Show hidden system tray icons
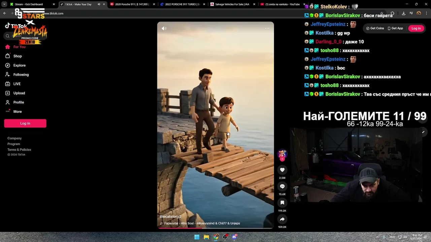This screenshot has height=242, width=431. point(377,237)
